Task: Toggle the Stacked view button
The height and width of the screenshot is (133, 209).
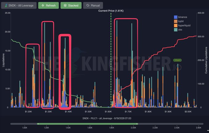Action: pos(71,6)
